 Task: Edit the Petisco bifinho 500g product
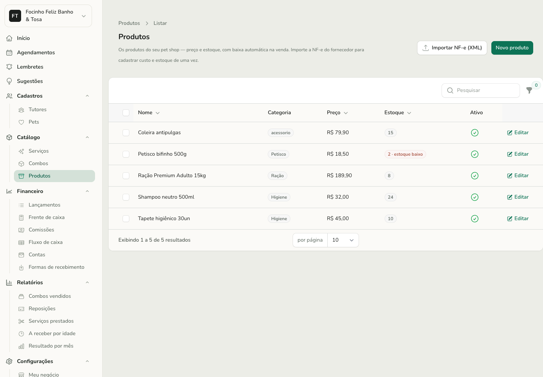pyautogui.click(x=518, y=154)
